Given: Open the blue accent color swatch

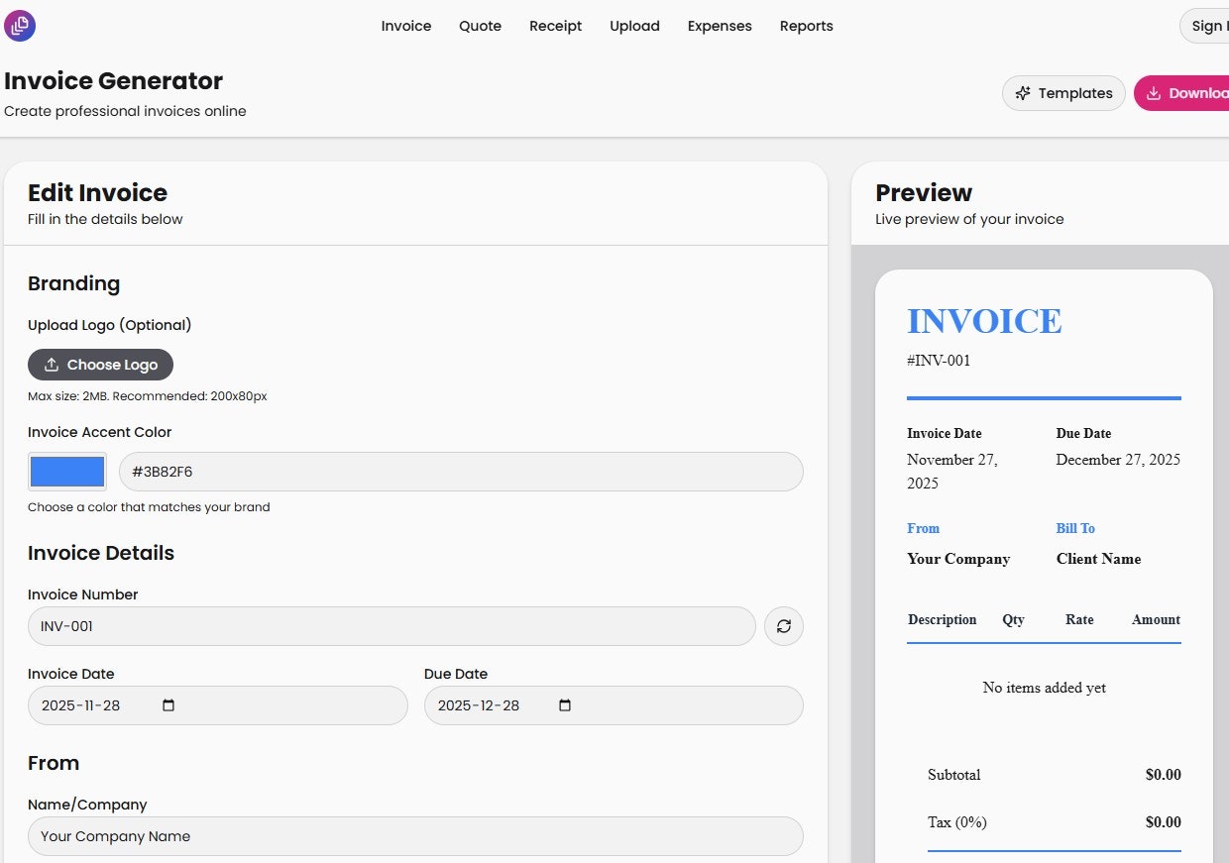Looking at the screenshot, I should point(67,472).
